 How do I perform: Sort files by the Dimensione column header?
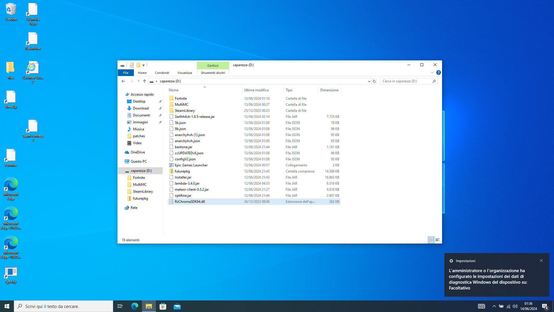click(x=329, y=90)
